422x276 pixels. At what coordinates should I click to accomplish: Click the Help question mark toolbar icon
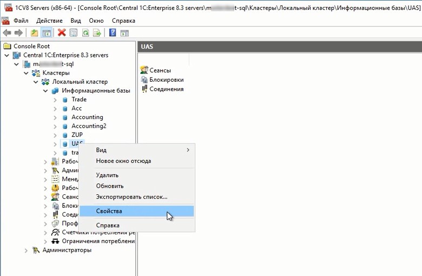tap(113, 33)
